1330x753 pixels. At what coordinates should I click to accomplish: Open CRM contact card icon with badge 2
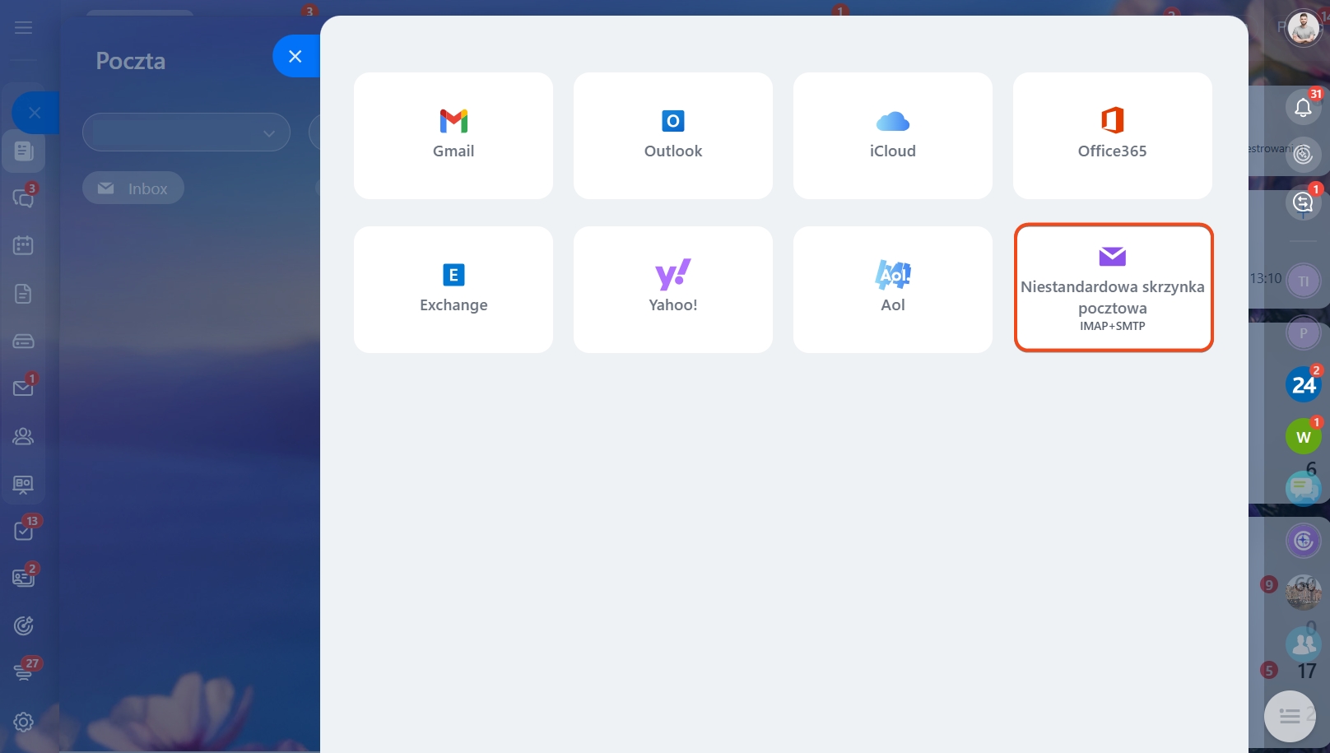[x=23, y=578]
